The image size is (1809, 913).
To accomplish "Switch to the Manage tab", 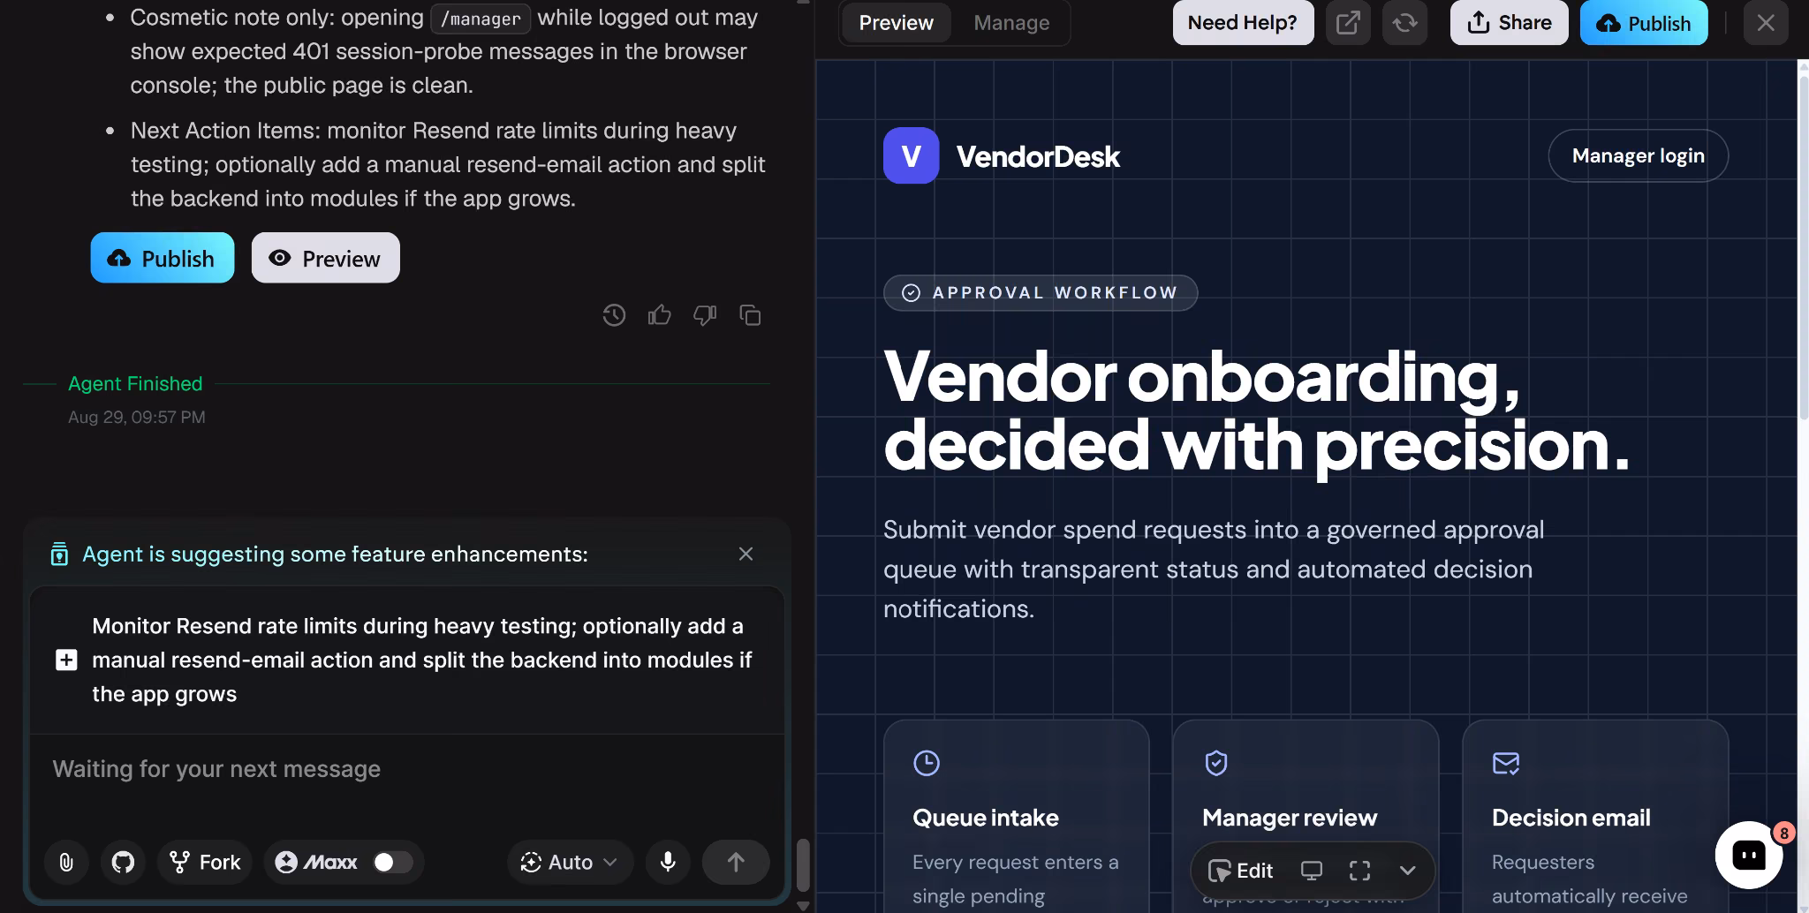I will 1011,23.
